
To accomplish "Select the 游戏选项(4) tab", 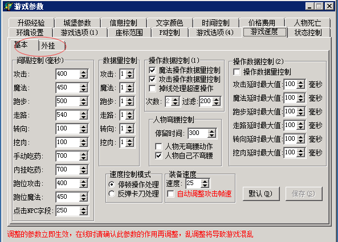I will tap(215, 32).
